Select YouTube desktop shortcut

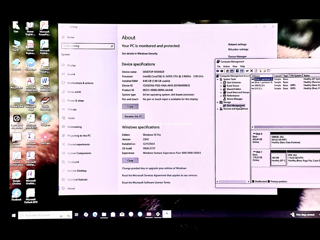pos(45,139)
